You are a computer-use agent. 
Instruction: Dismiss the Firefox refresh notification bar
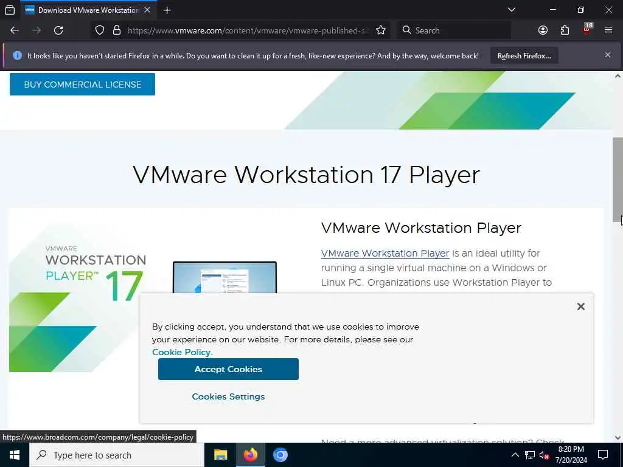click(608, 55)
